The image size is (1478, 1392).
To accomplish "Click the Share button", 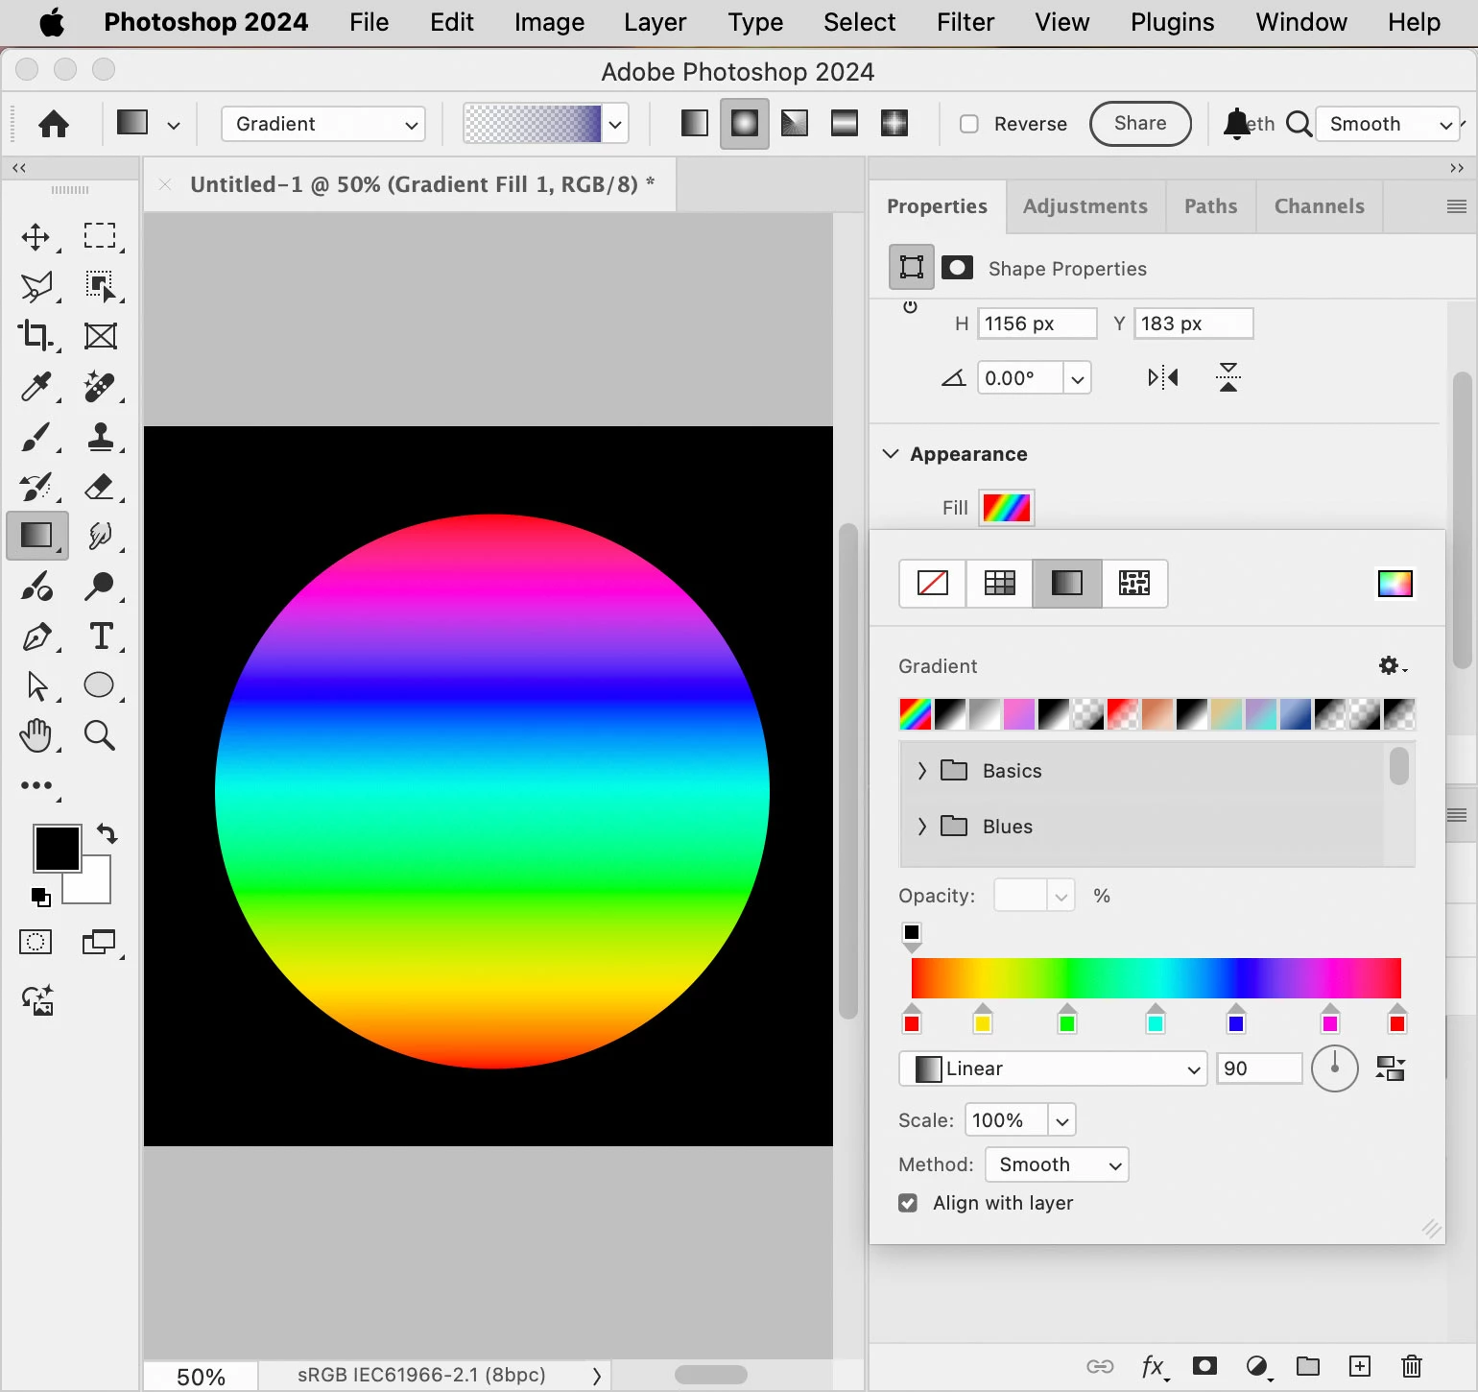I will click(1140, 124).
